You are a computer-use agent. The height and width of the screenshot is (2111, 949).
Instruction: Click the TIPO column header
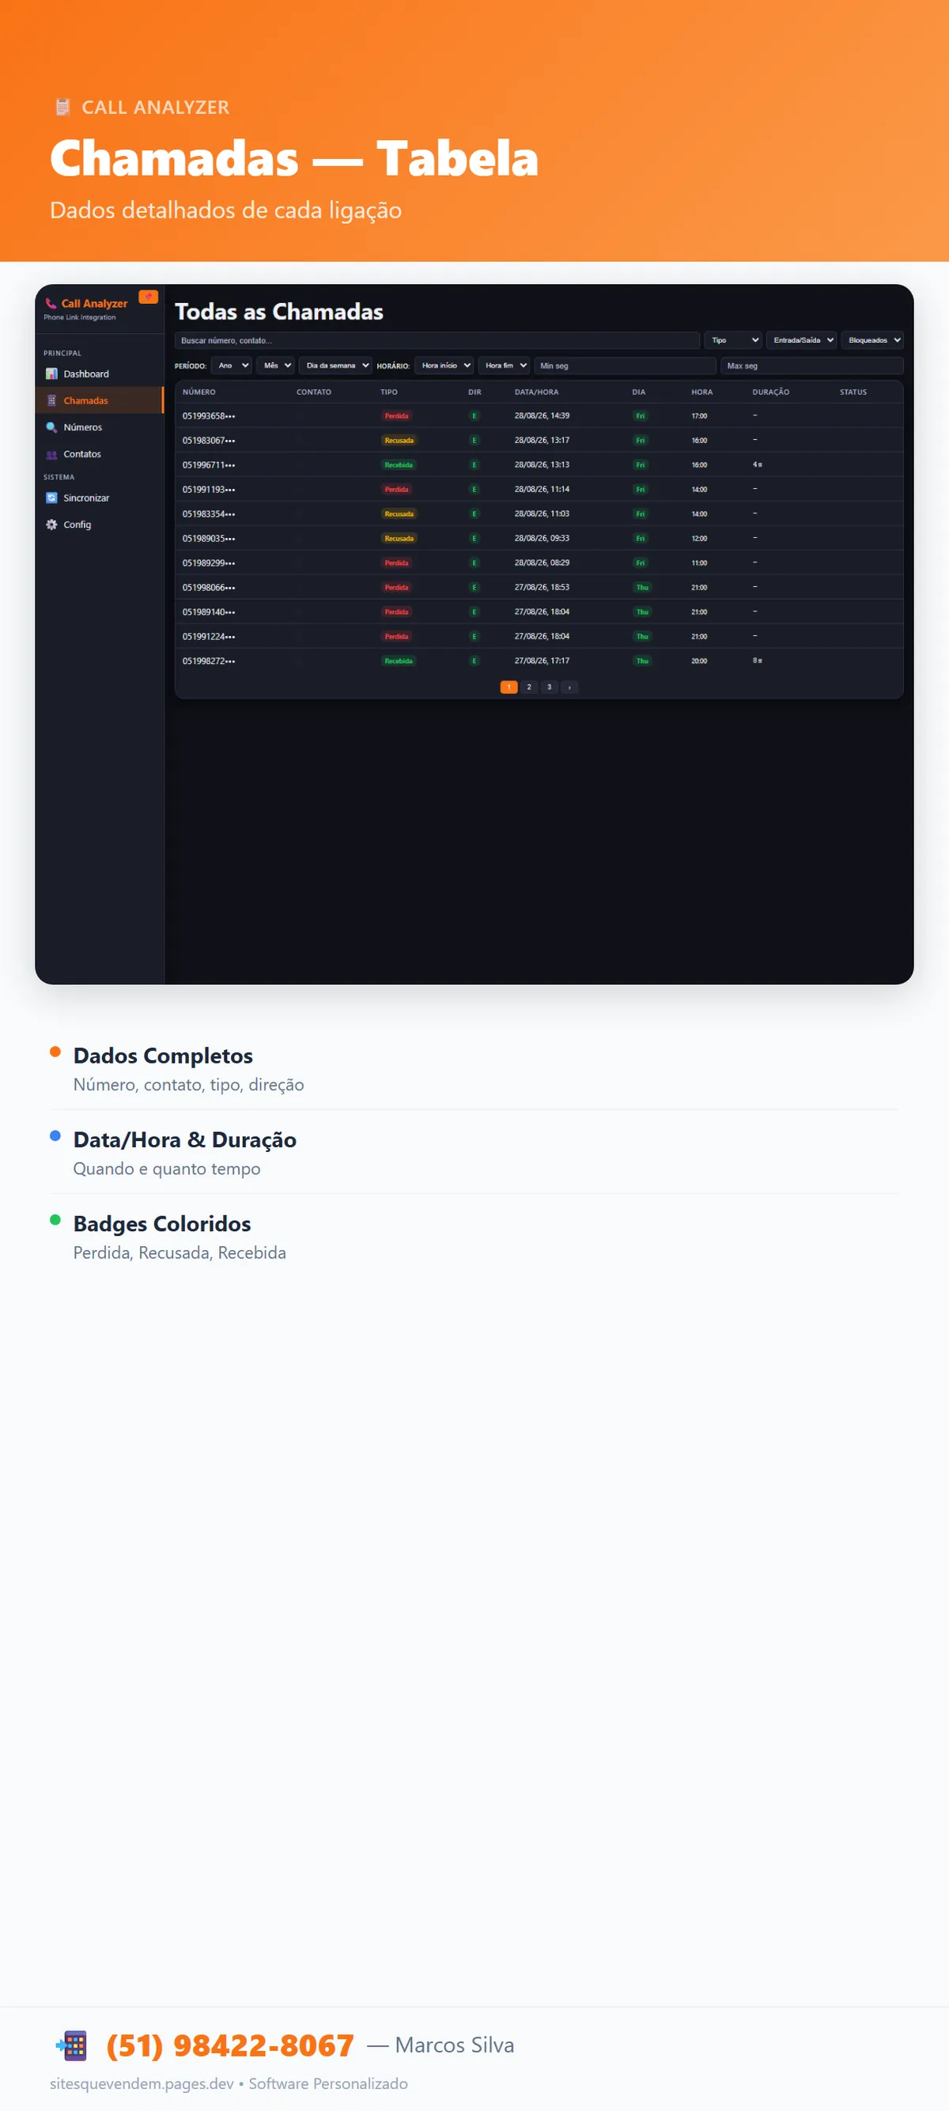389,392
